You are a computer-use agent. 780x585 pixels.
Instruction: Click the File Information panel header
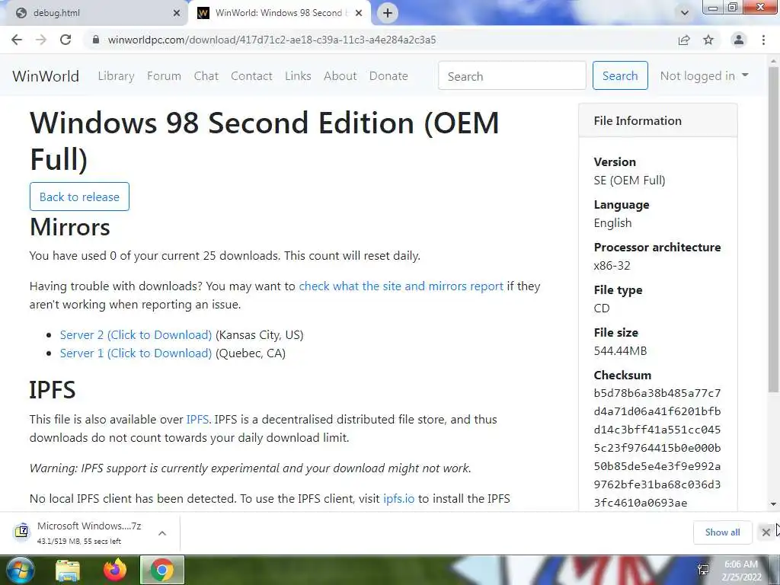coord(658,120)
